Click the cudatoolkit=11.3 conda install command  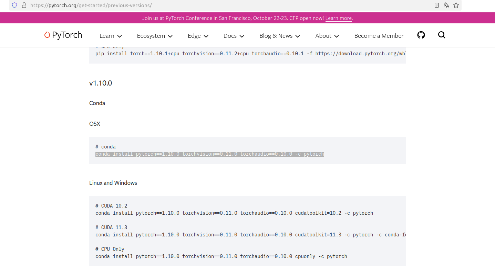pyautogui.click(x=251, y=235)
